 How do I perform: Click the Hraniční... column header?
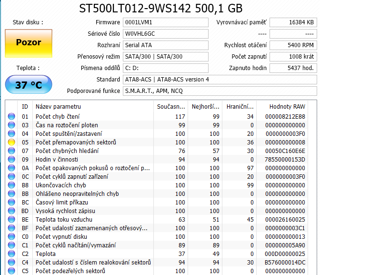coord(240,107)
